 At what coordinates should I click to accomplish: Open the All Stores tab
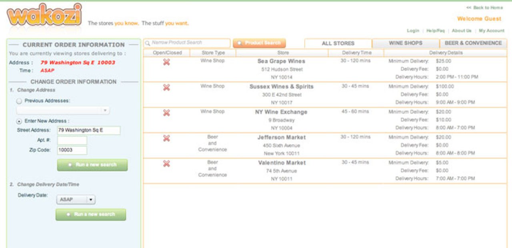pyautogui.click(x=338, y=44)
